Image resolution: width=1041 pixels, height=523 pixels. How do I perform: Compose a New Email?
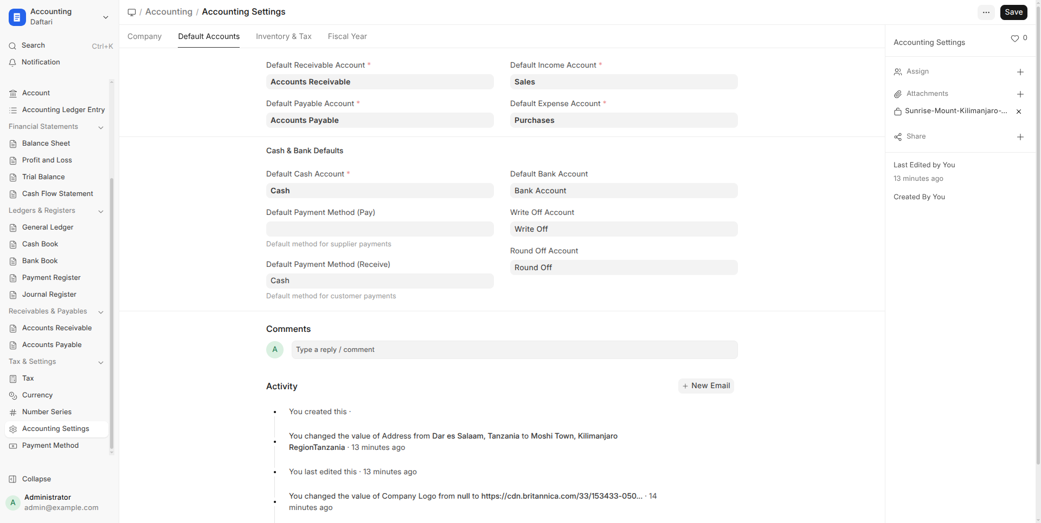[706, 386]
